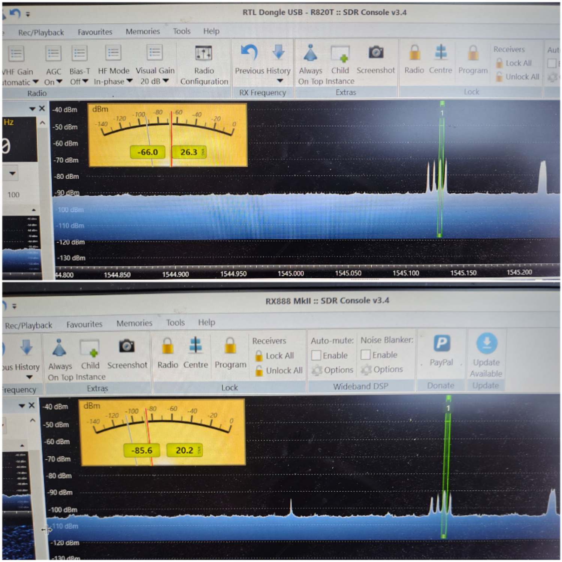This screenshot has height=562, width=562.
Task: Open Radio Configuration in the RTL Dongle window
Action: (x=204, y=65)
